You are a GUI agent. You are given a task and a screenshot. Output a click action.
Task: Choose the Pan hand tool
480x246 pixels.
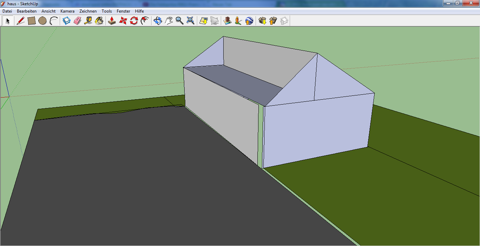pyautogui.click(x=169, y=21)
